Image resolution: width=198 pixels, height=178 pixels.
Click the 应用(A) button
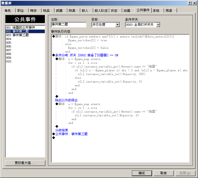tap(185, 173)
